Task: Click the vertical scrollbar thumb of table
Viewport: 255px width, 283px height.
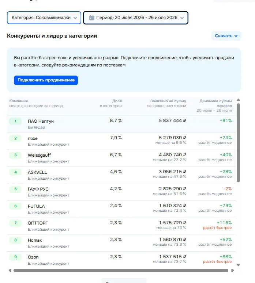Action: [239, 142]
